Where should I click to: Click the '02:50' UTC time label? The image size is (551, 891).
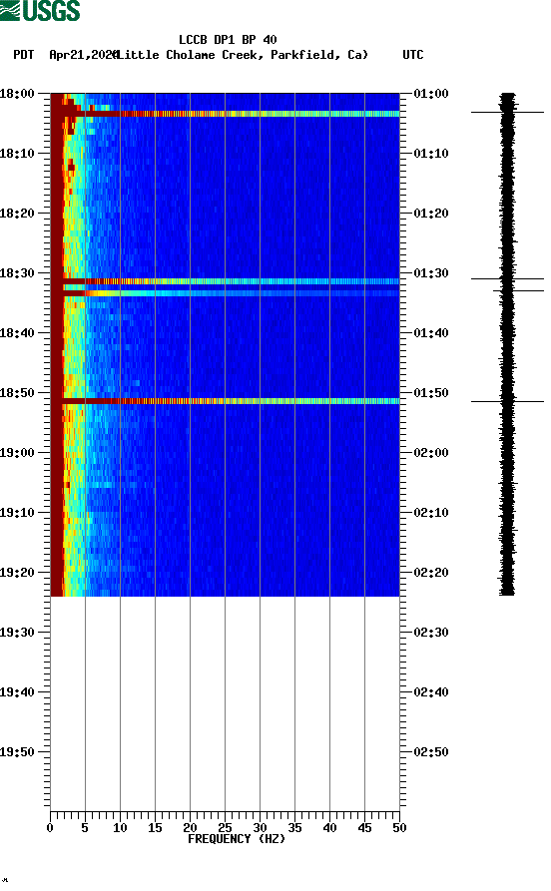[431, 752]
